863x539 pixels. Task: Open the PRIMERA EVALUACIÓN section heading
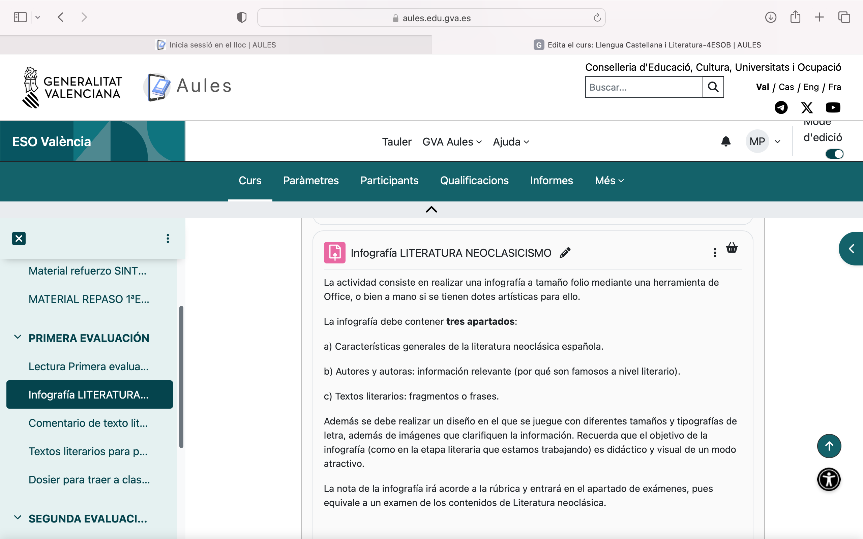[x=89, y=338]
